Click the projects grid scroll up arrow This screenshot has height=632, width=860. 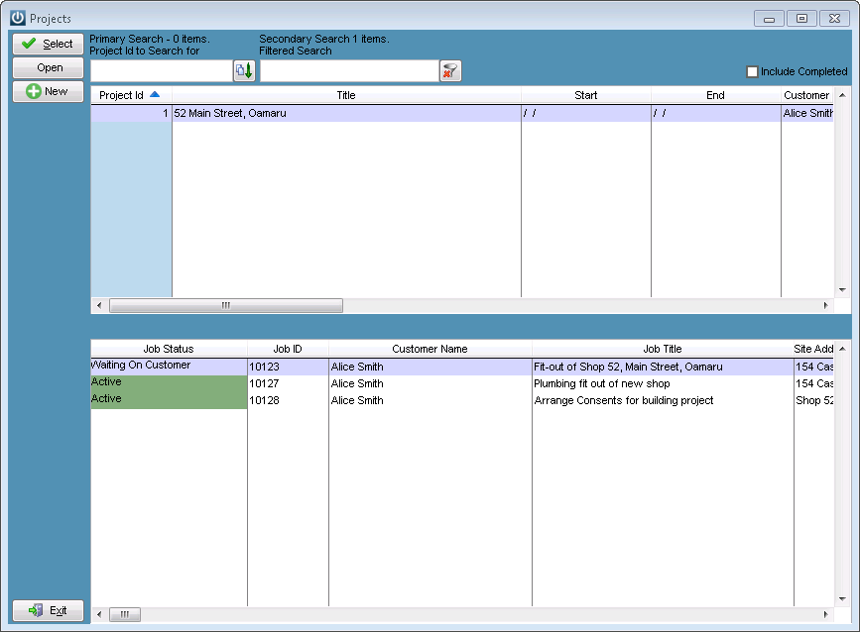click(x=842, y=95)
